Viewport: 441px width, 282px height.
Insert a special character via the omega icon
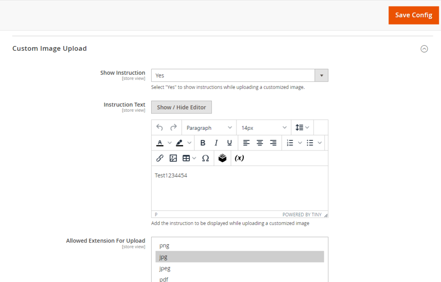click(x=205, y=158)
